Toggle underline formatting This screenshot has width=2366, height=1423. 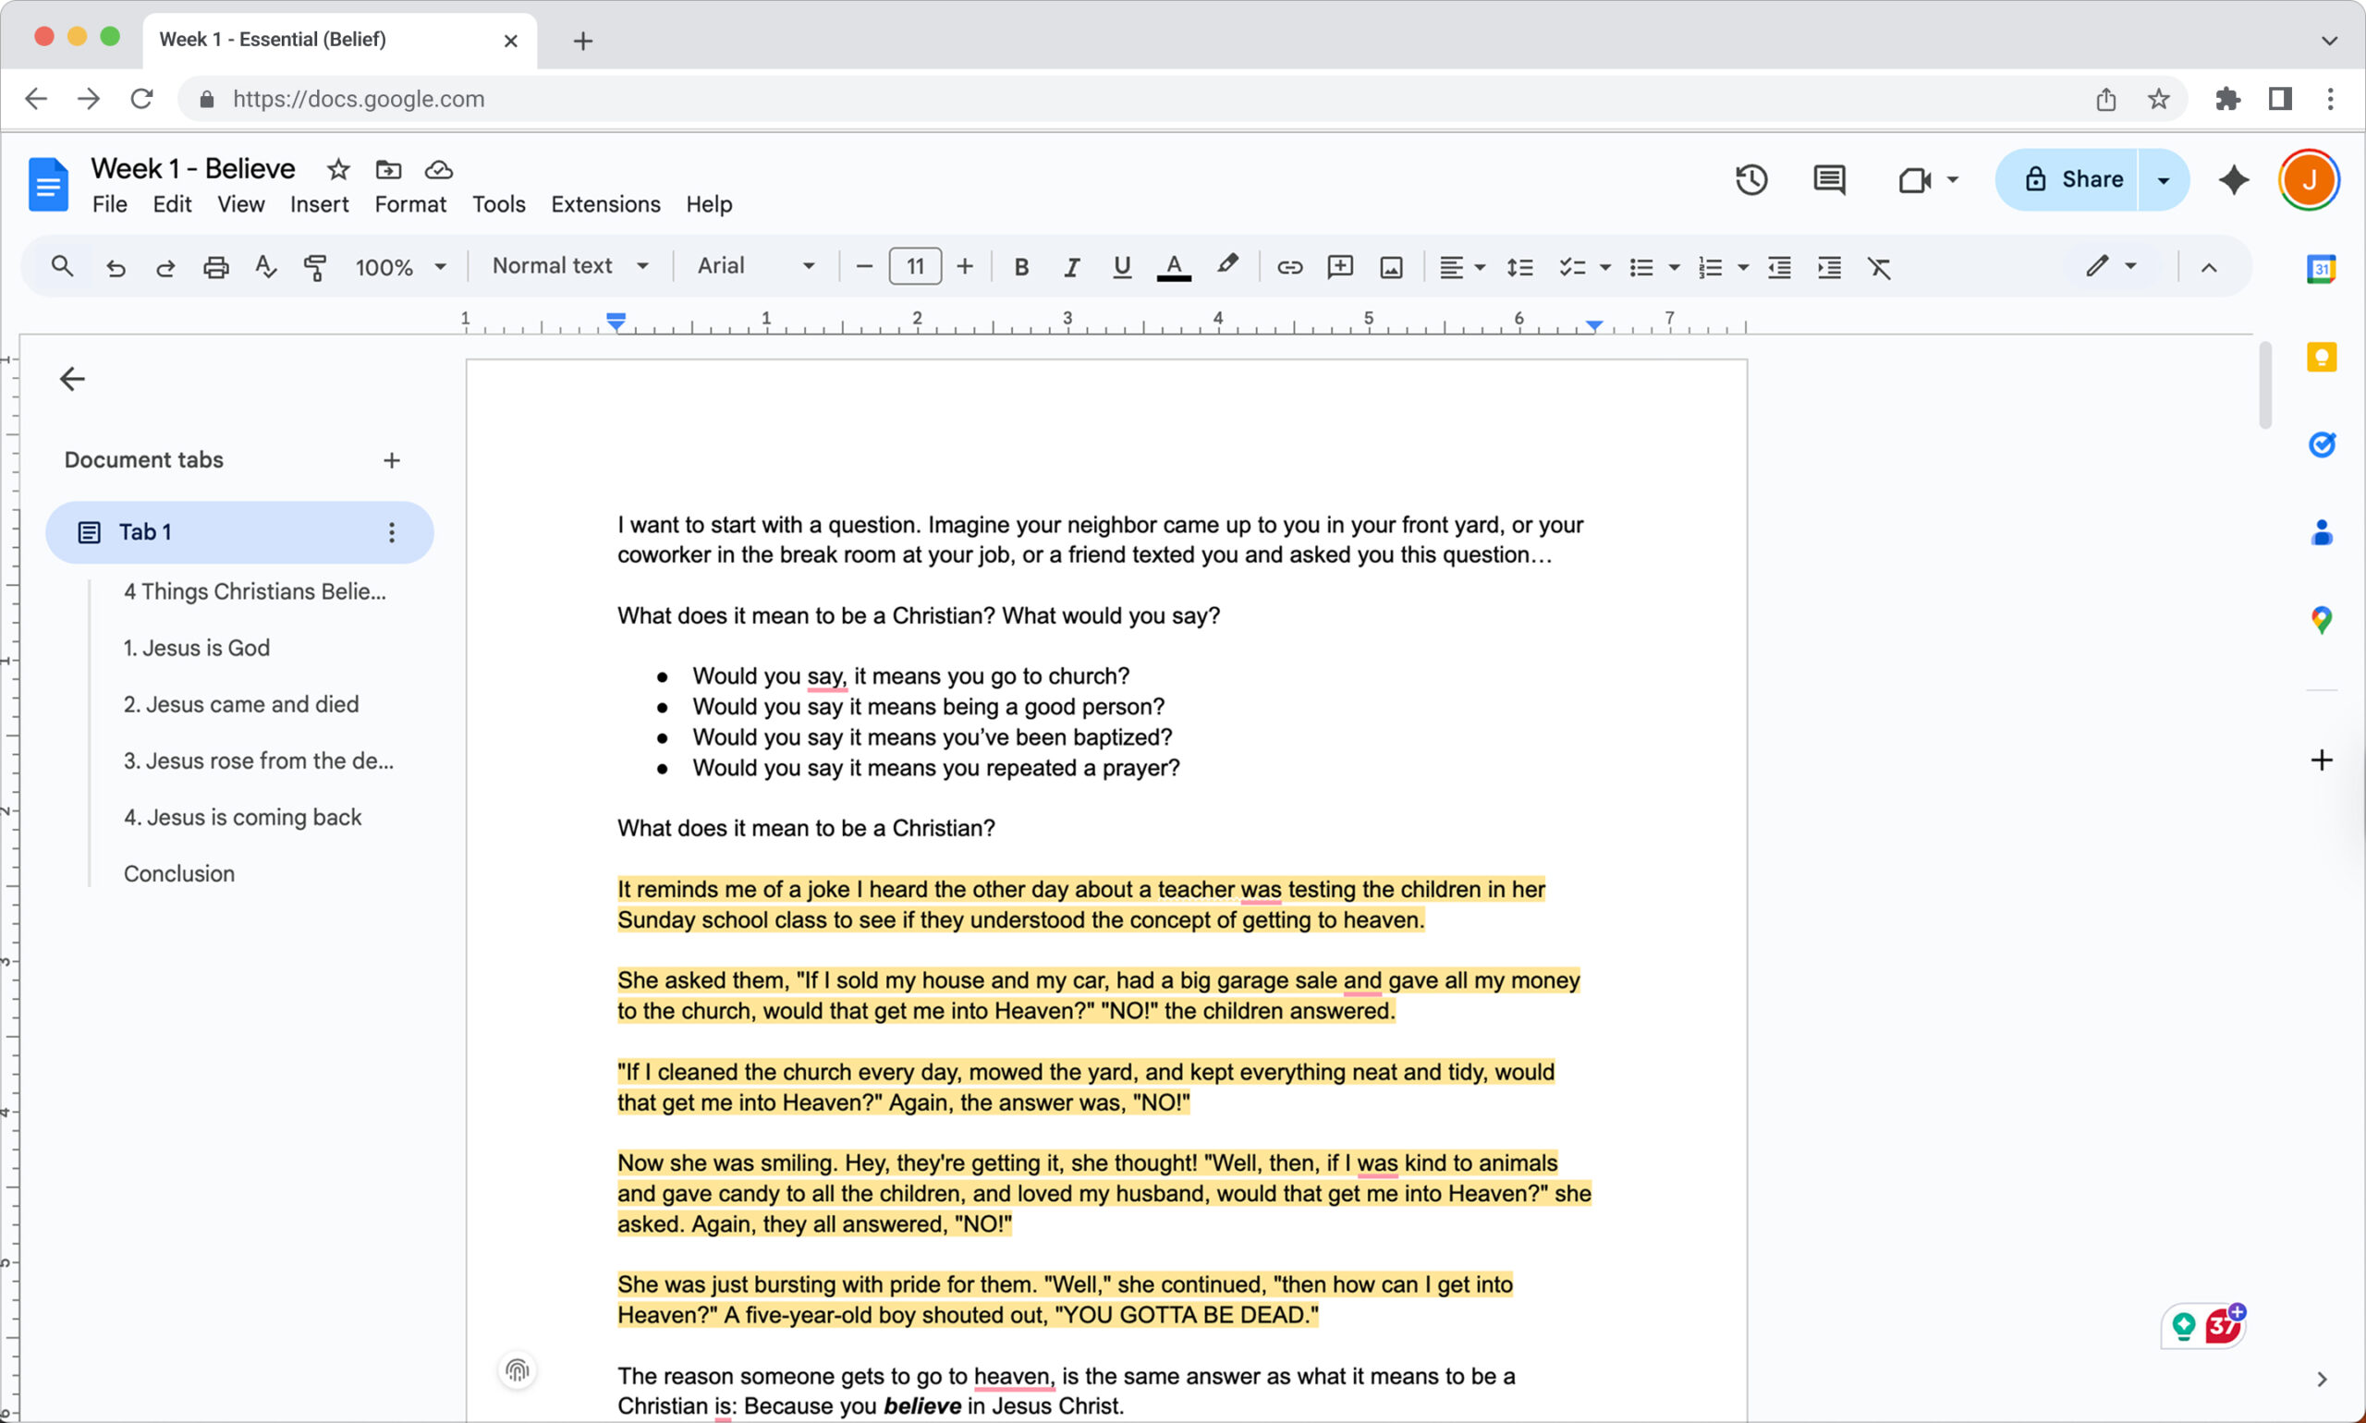(1121, 266)
